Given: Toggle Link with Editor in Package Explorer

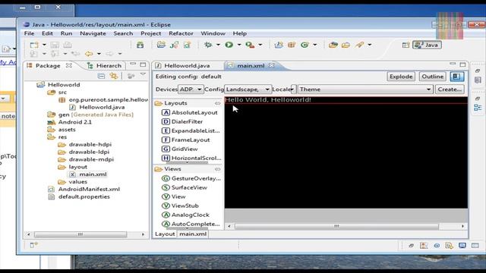Looking at the screenshot, I should point(114,76).
